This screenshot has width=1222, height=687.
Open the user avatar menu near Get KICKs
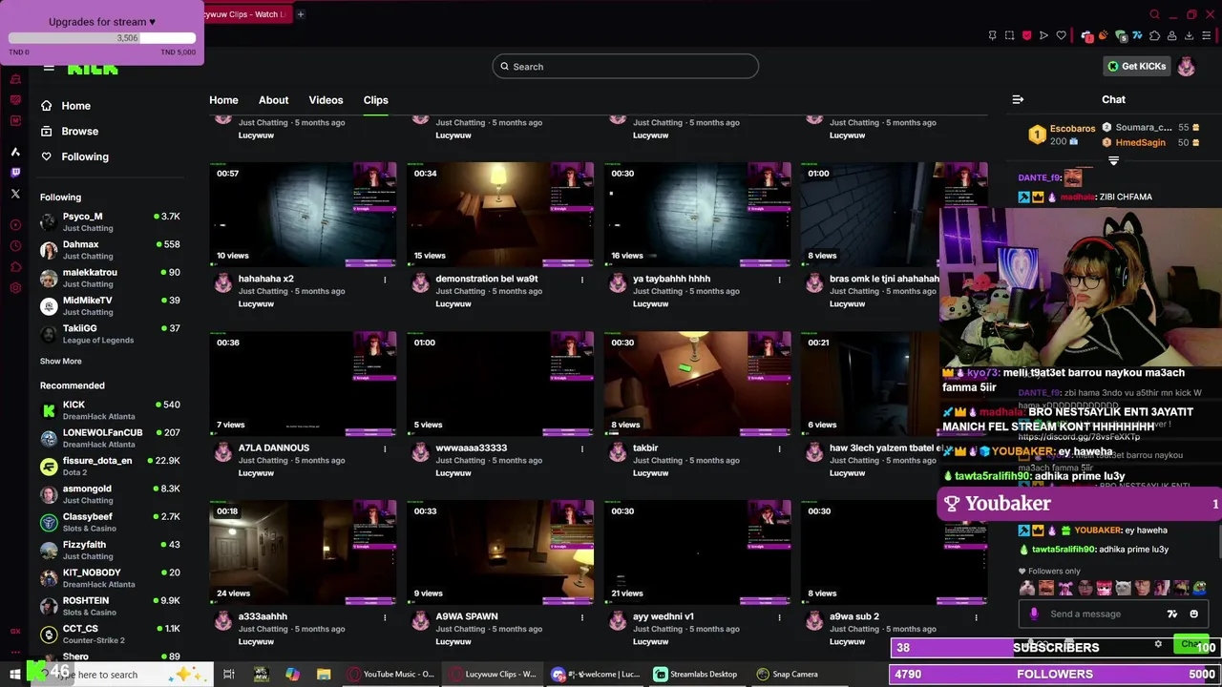point(1186,67)
